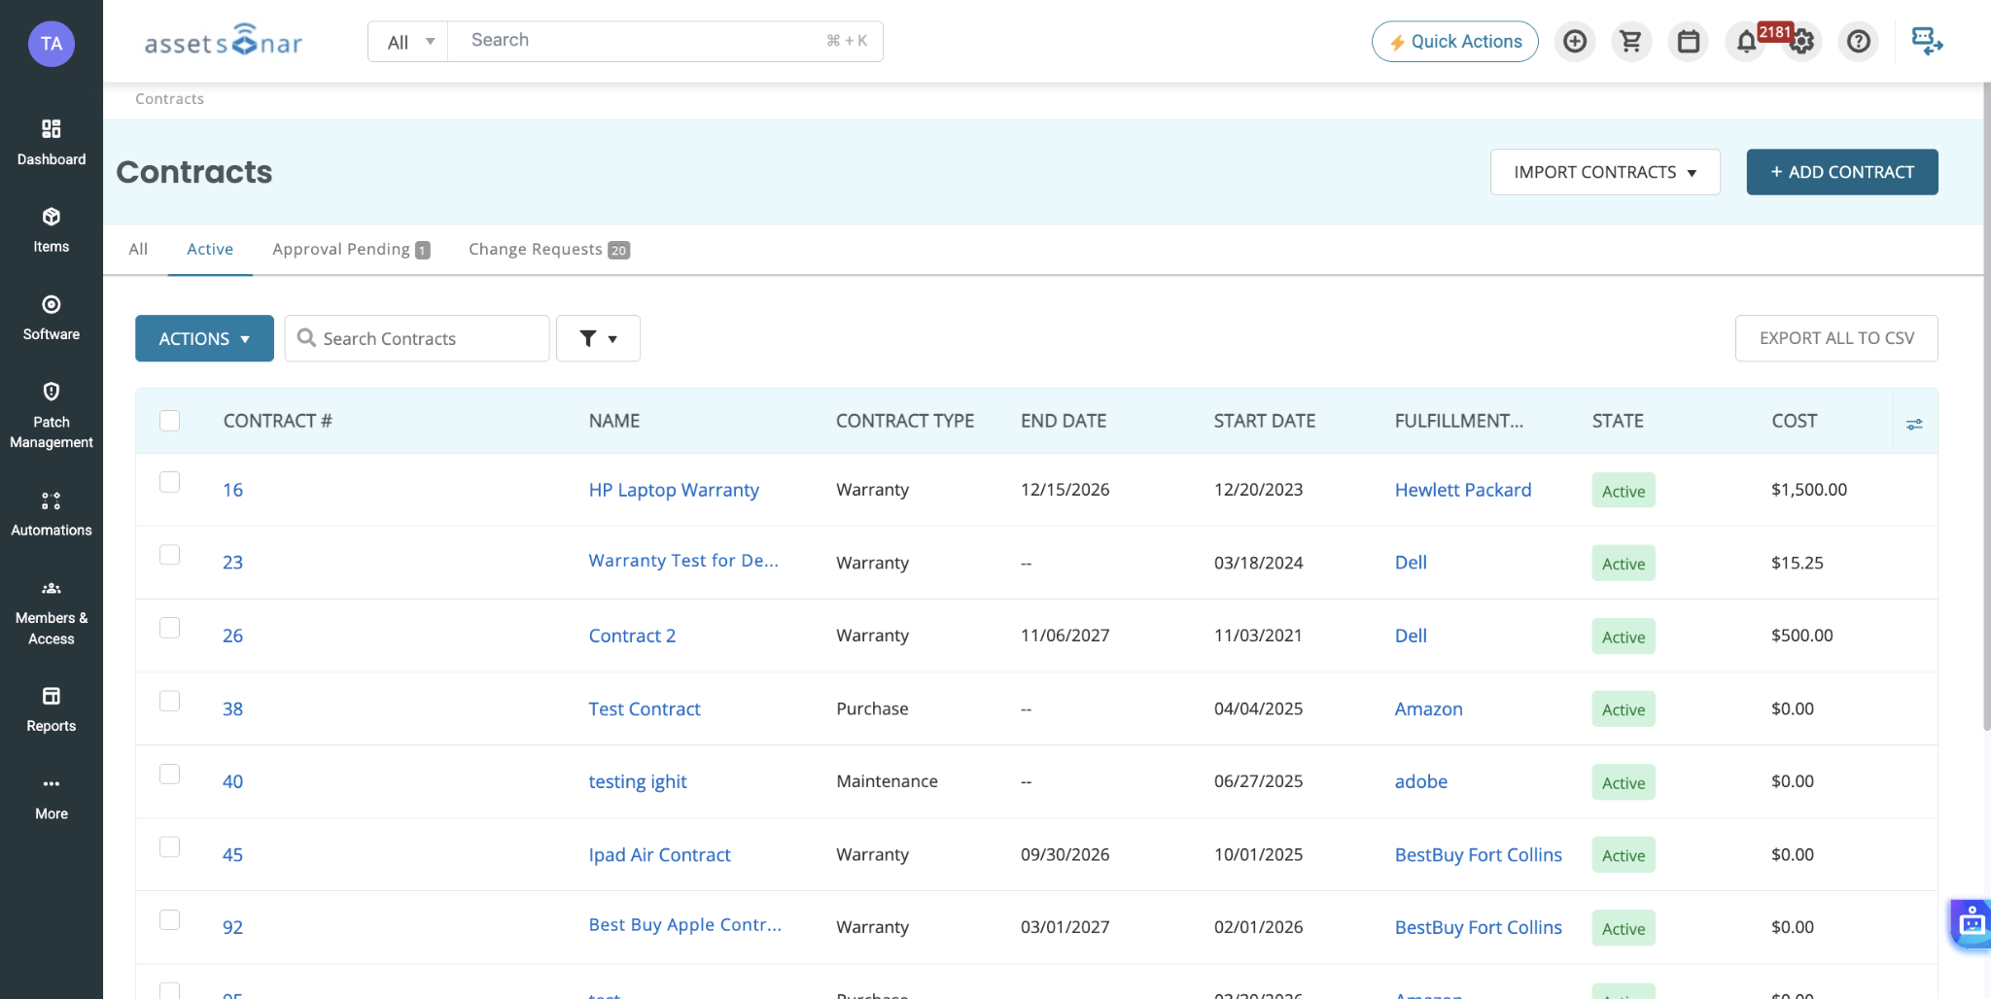
Task: Check the box for contract 16
Action: click(x=170, y=482)
